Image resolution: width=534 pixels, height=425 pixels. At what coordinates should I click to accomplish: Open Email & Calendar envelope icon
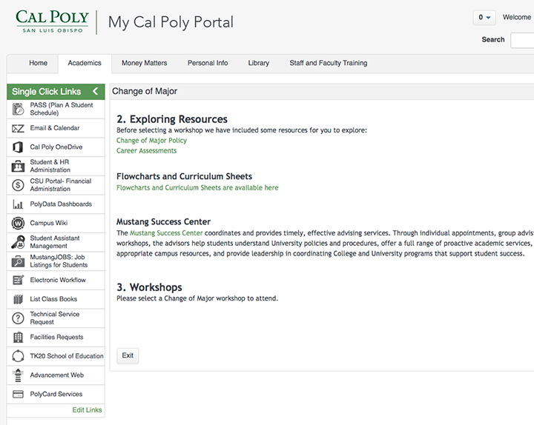tap(18, 129)
